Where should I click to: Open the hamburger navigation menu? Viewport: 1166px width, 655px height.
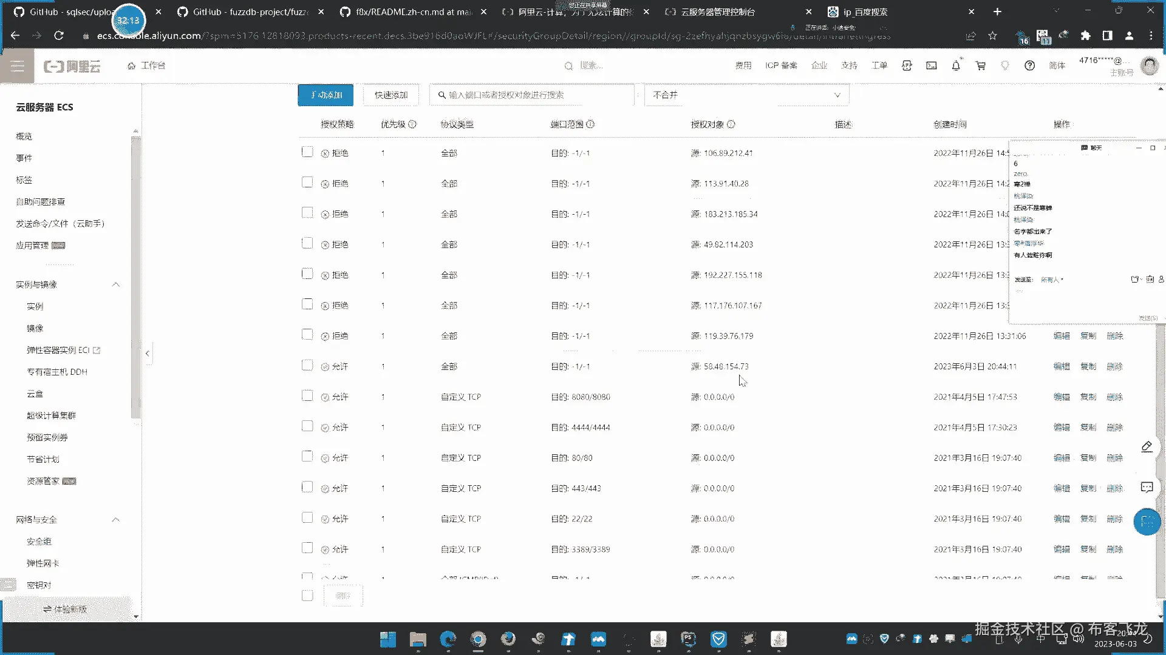(17, 66)
